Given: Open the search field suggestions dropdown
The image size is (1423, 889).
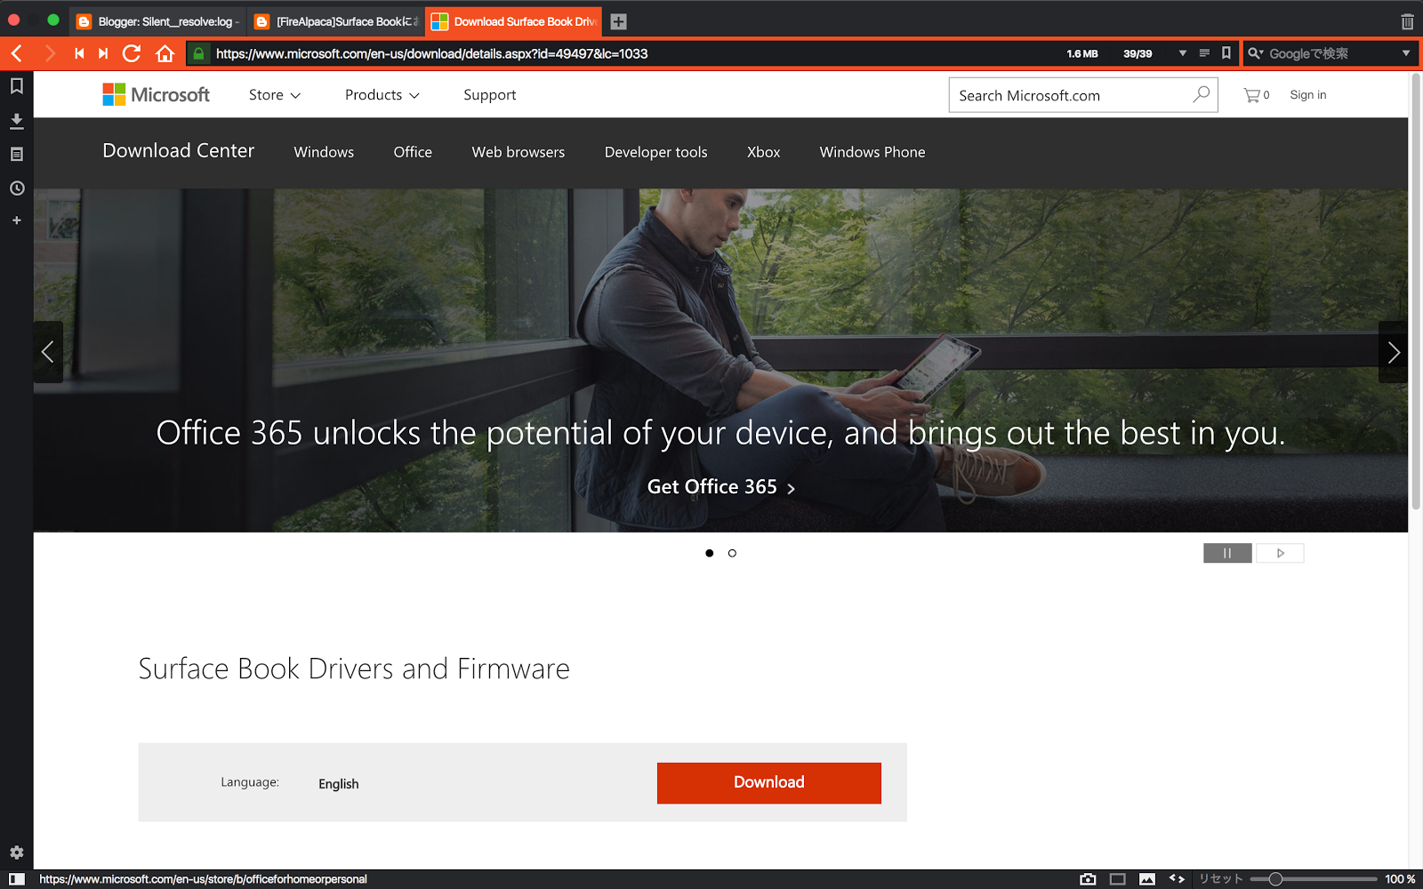Looking at the screenshot, I should 1406,53.
